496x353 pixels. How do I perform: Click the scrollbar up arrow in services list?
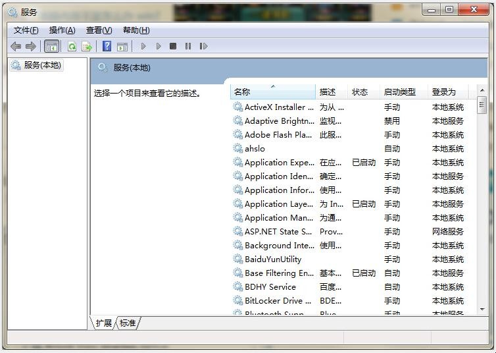tap(482, 91)
